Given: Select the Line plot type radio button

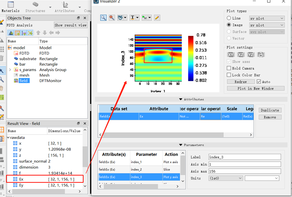Looking at the screenshot, I should click(x=229, y=18).
